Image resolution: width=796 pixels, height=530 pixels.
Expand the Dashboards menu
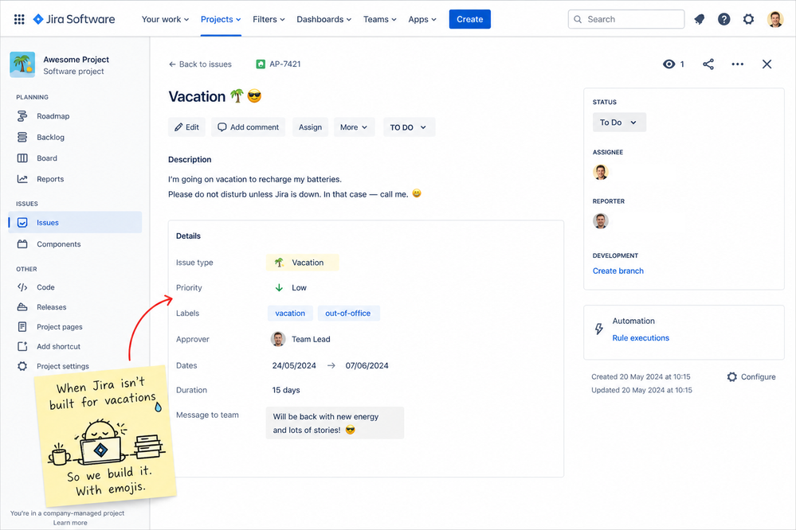[x=323, y=19]
